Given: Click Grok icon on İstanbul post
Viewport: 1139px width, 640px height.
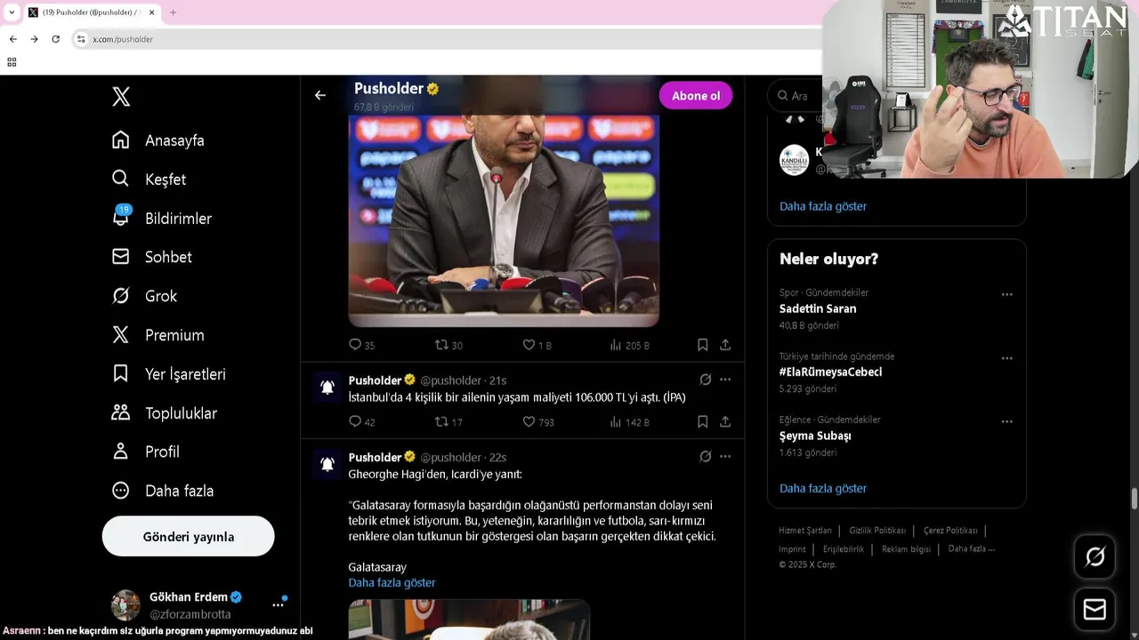Looking at the screenshot, I should tap(706, 380).
